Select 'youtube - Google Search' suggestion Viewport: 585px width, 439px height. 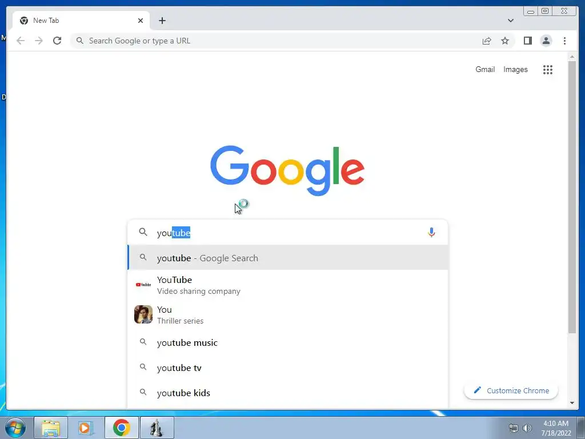288,258
